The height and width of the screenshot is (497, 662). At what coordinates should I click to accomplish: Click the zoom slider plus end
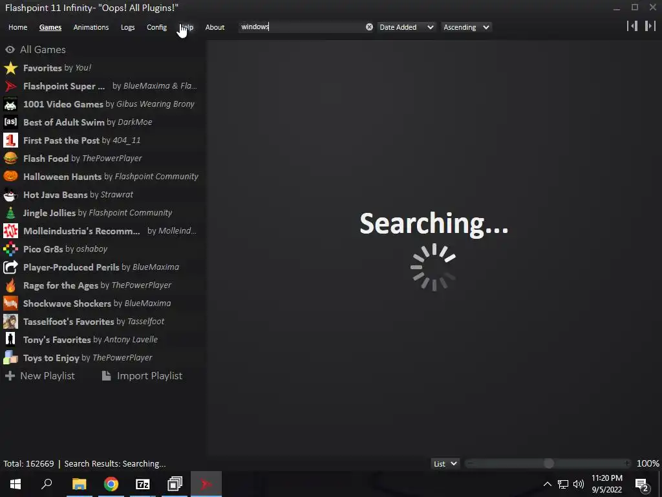tap(627, 463)
